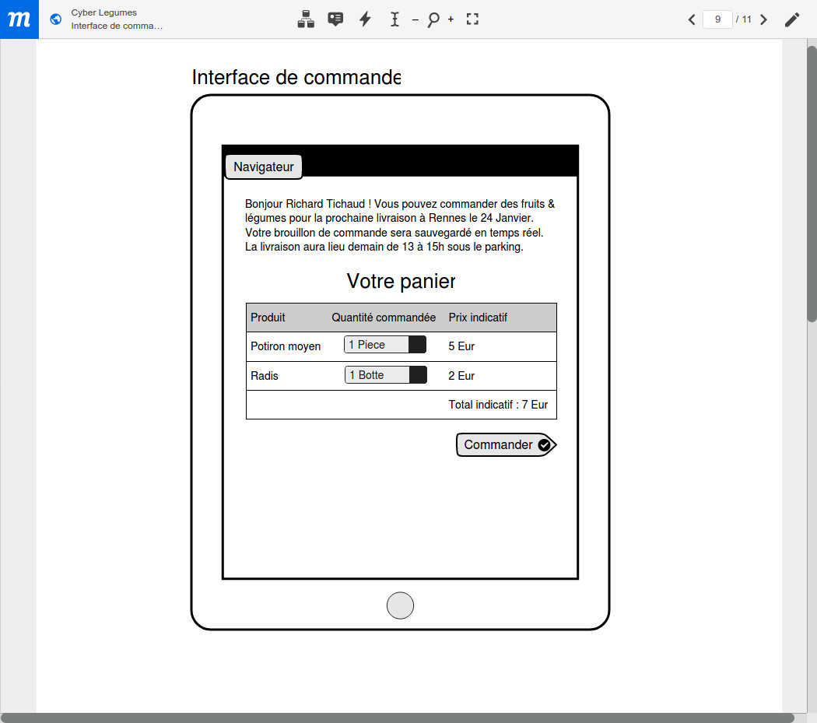Click the magnifier zoom icon
The width and height of the screenshot is (817, 723).
(433, 19)
